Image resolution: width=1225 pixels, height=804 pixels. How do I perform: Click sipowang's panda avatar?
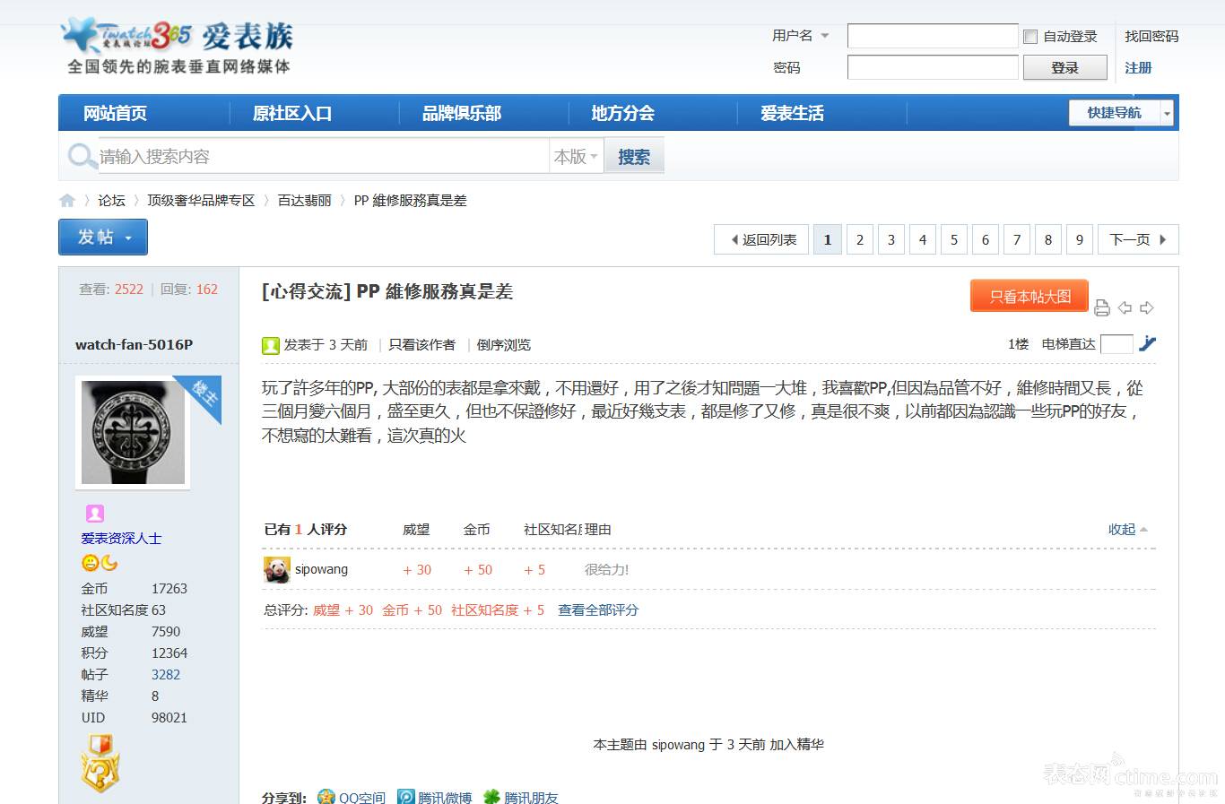coord(277,570)
